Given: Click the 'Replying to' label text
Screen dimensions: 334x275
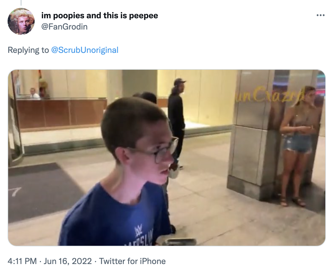Looking at the screenshot, I should coord(28,50).
